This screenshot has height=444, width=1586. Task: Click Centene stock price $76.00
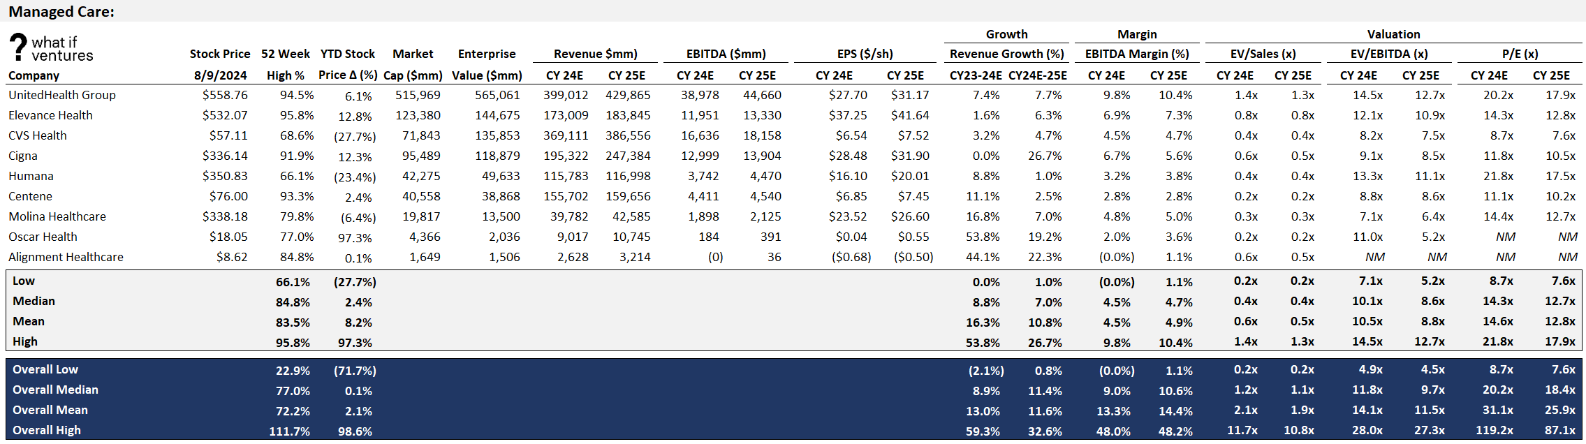click(228, 196)
